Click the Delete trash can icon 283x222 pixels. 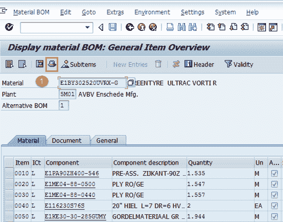pyautogui.click(x=158, y=64)
